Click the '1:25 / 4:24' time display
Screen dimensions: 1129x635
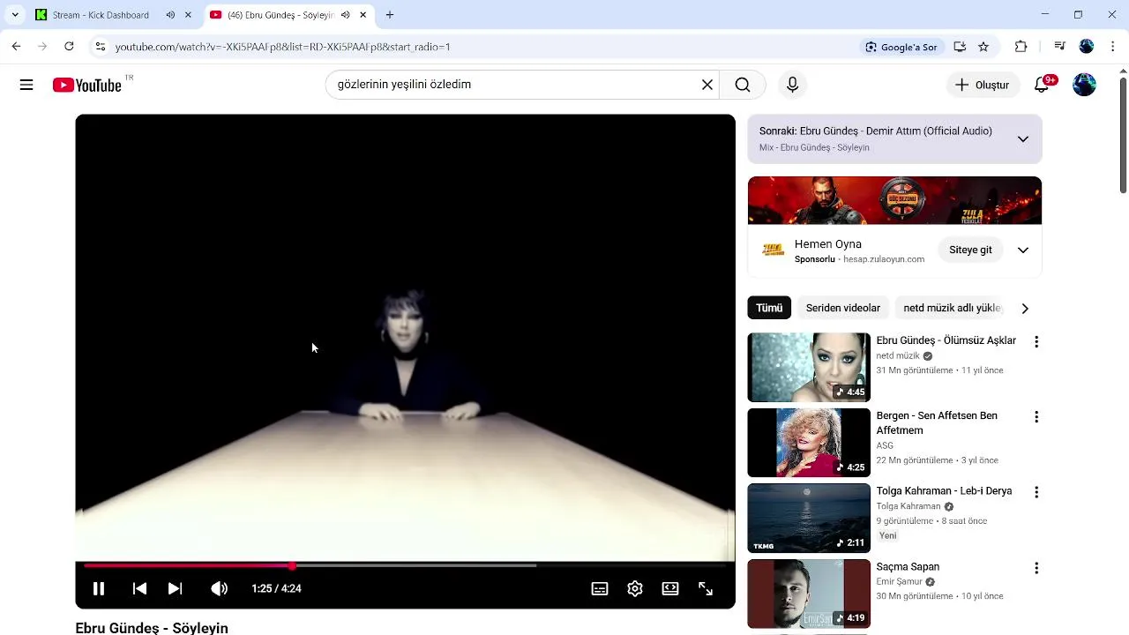[276, 588]
